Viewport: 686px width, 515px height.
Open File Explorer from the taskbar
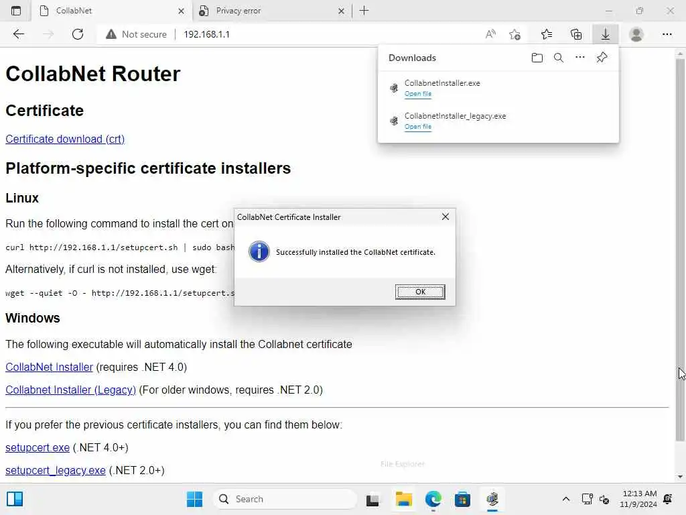(x=403, y=499)
